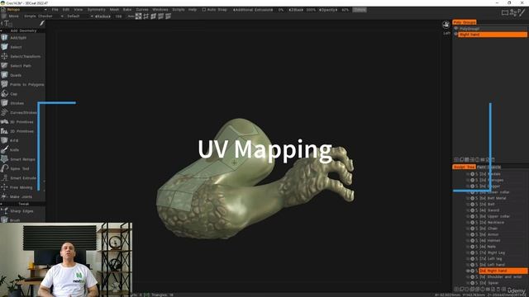The height and width of the screenshot is (297, 529).
Task: Pick the Free Moving tool
Action: pos(22,187)
